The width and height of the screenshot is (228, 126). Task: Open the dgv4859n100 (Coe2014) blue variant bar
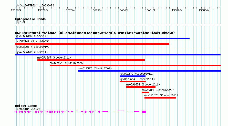(118, 55)
